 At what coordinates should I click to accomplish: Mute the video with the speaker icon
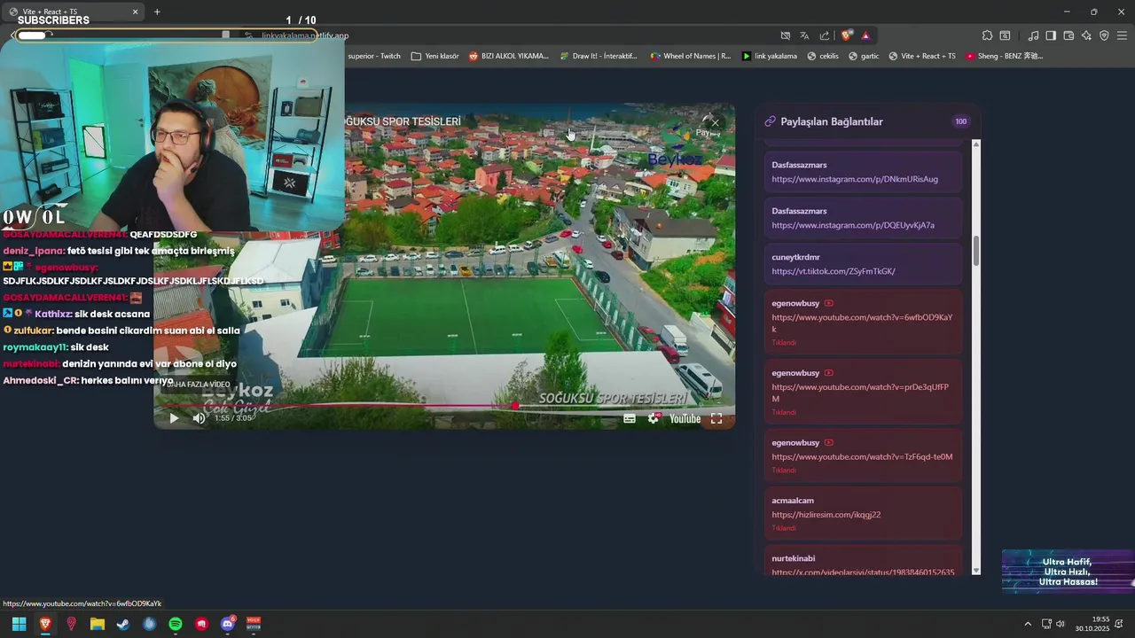pos(199,418)
